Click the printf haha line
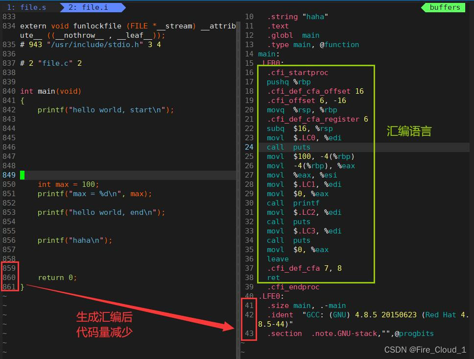This screenshot has height=359, width=474. click(75, 240)
